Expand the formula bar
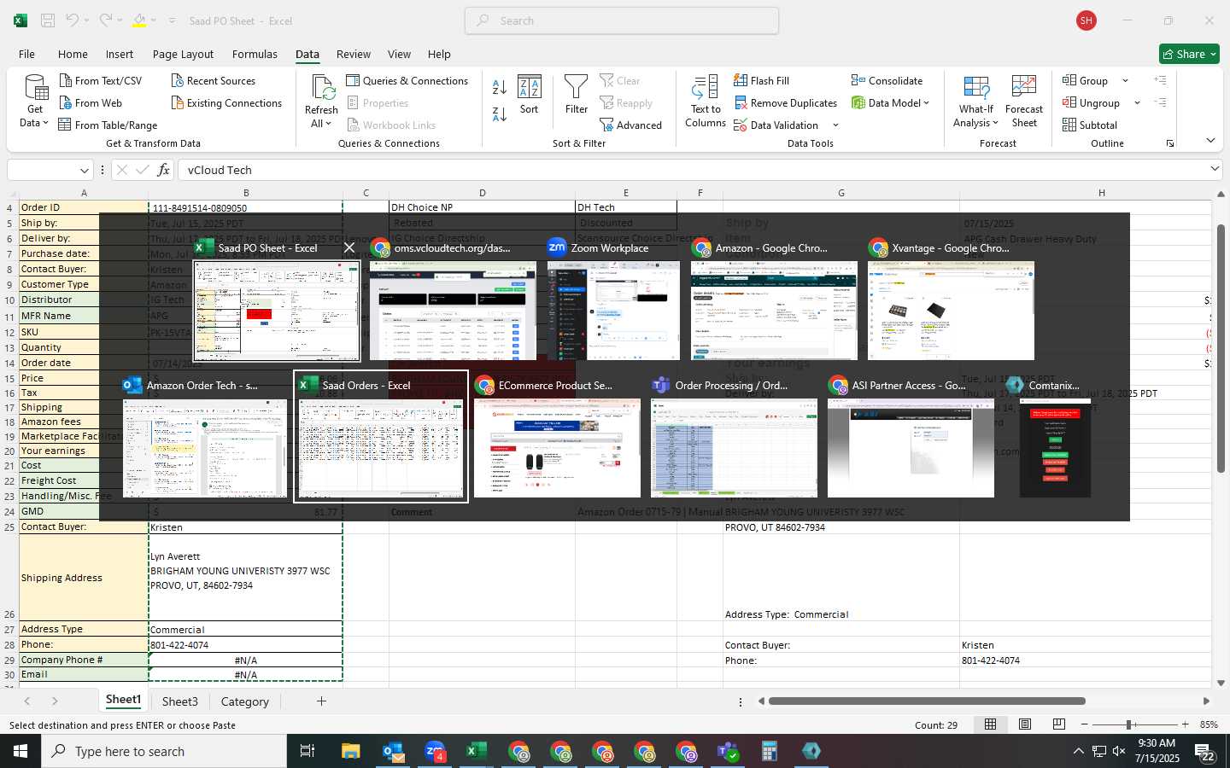1230x768 pixels. tap(1215, 170)
